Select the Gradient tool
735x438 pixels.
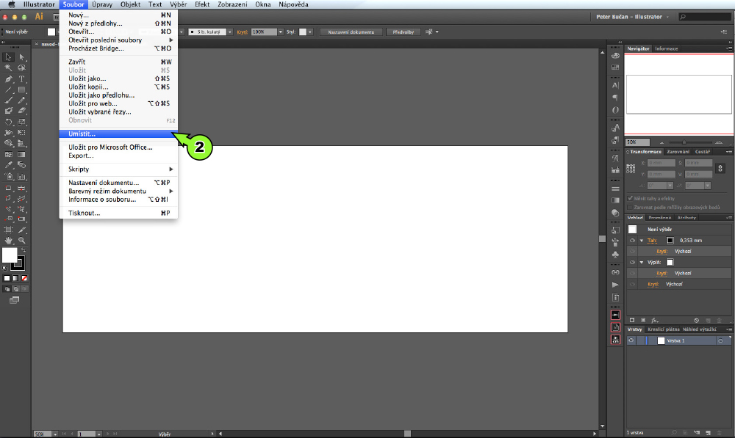pos(21,154)
